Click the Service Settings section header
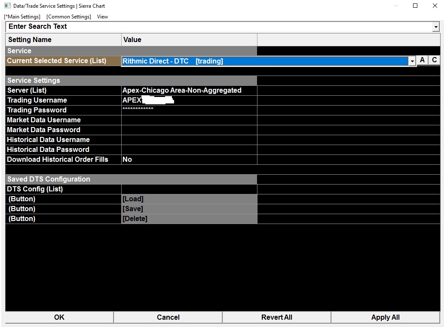This screenshot has width=444, height=327. click(131, 81)
